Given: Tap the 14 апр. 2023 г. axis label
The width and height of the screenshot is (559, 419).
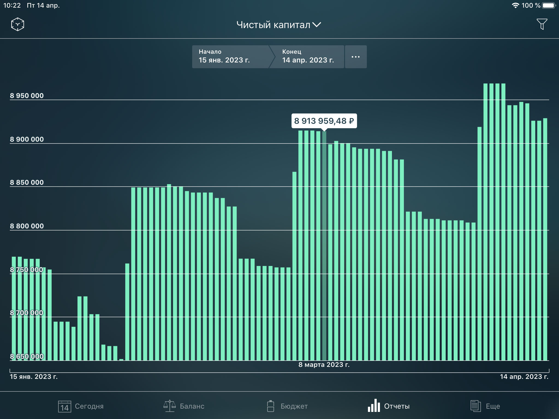Looking at the screenshot, I should pyautogui.click(x=524, y=377).
